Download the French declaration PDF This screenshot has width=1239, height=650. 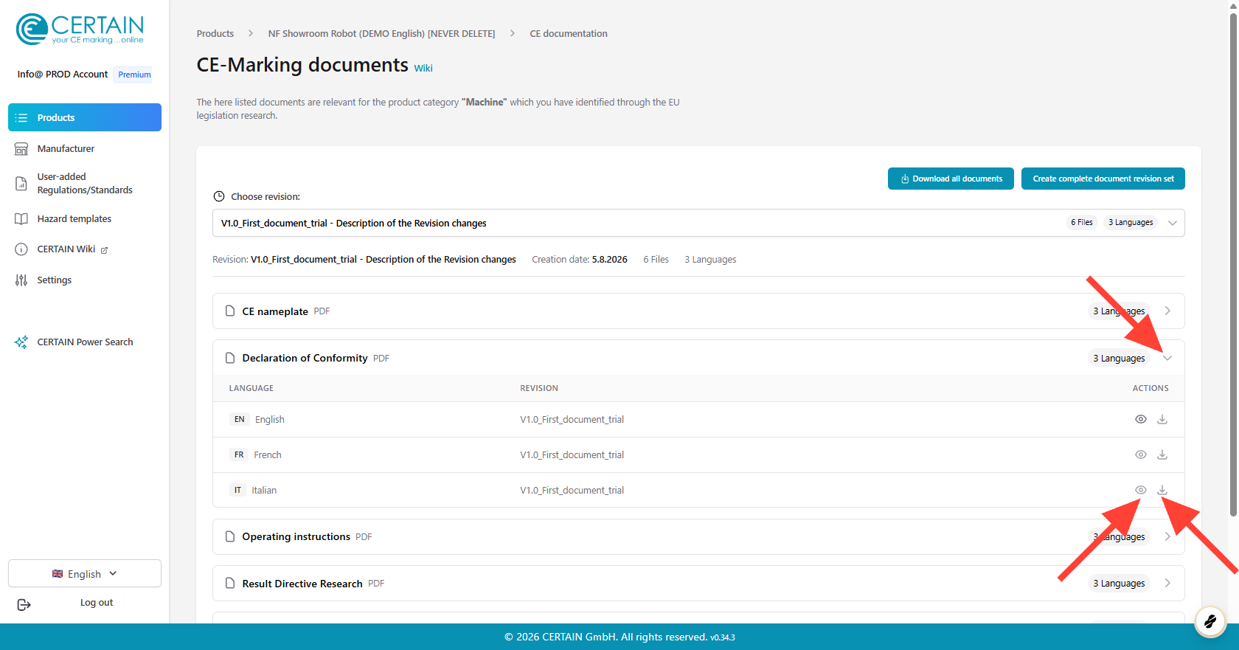(1162, 454)
